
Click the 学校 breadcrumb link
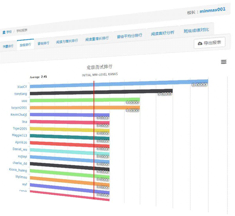[x=9, y=32]
